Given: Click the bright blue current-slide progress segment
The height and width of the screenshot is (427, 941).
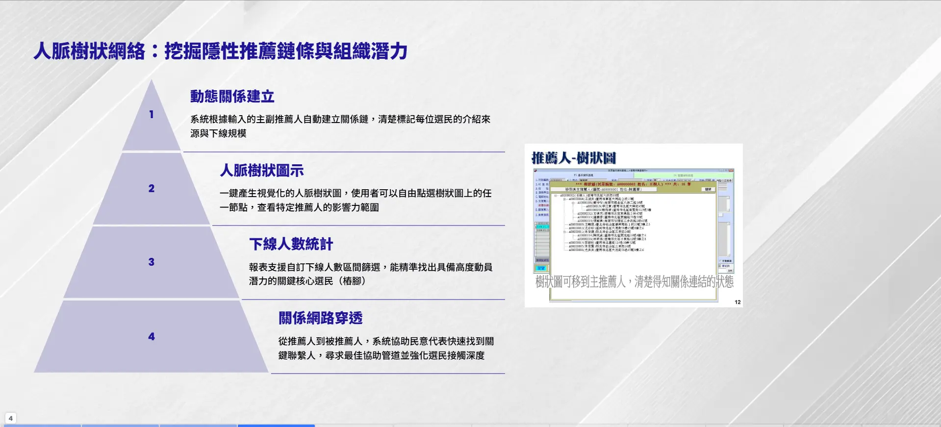Looking at the screenshot, I should (x=276, y=426).
